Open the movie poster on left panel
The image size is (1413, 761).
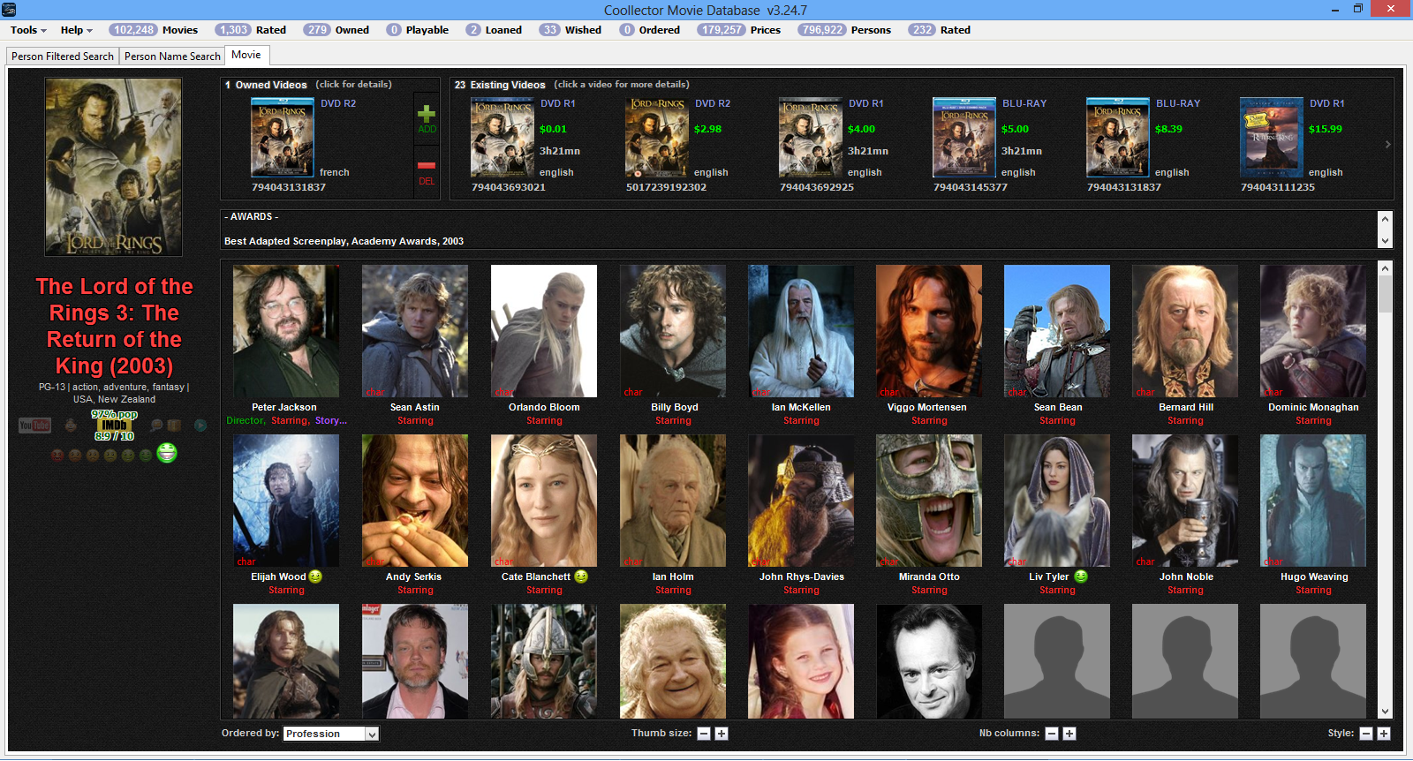tap(114, 167)
